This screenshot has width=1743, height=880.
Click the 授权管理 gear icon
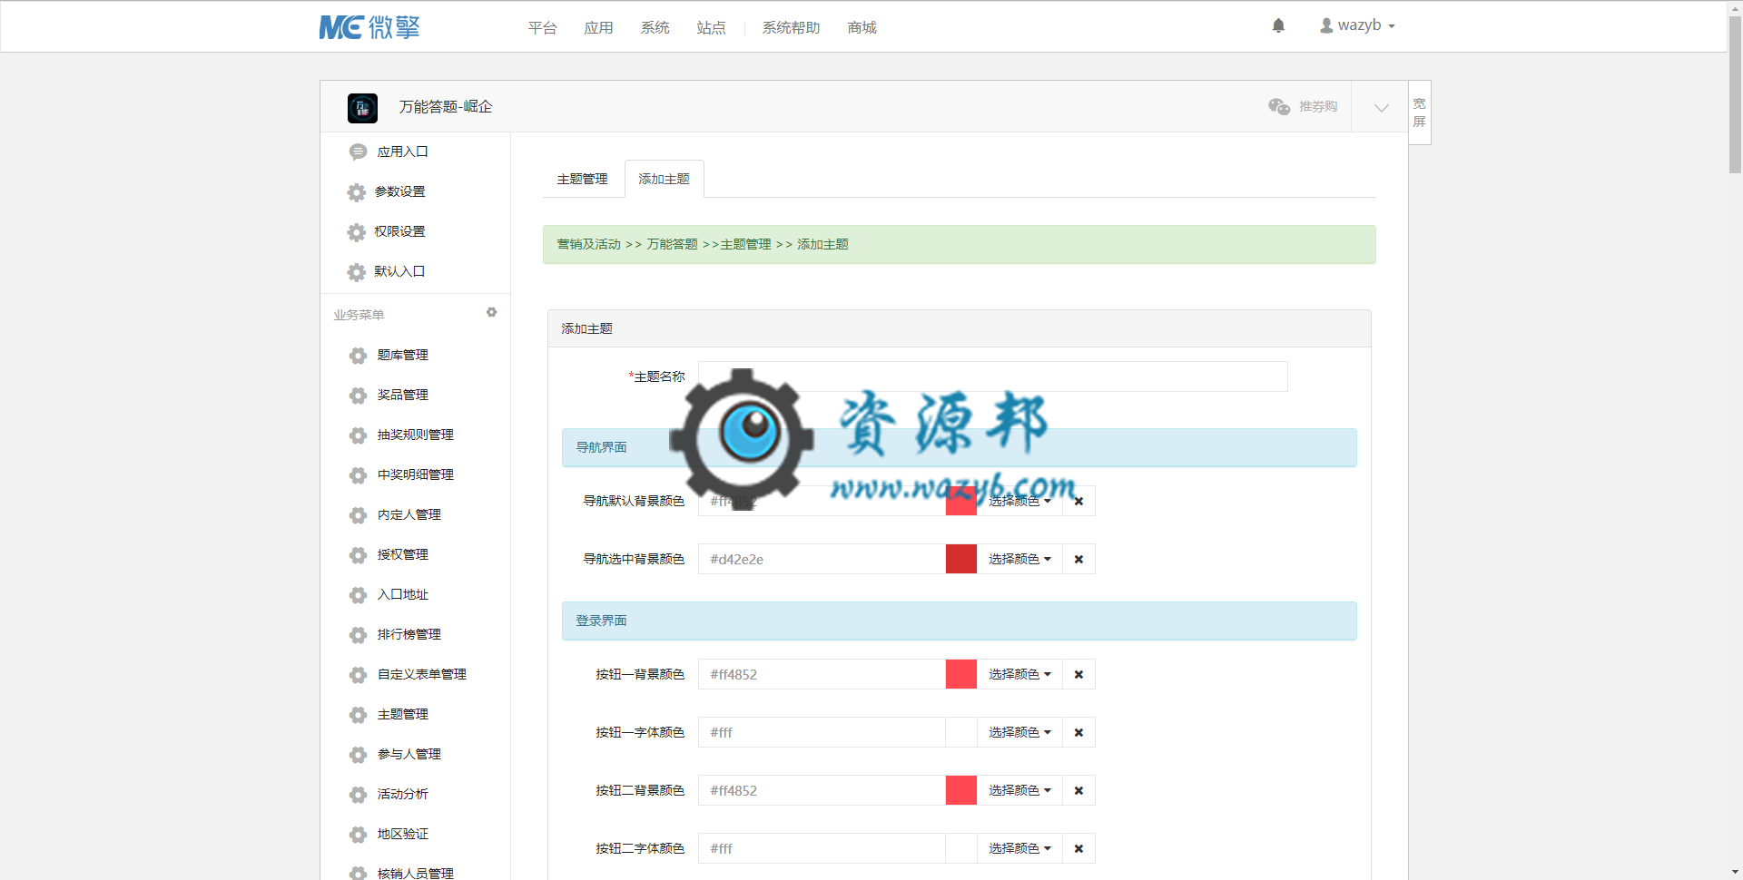[x=358, y=555]
